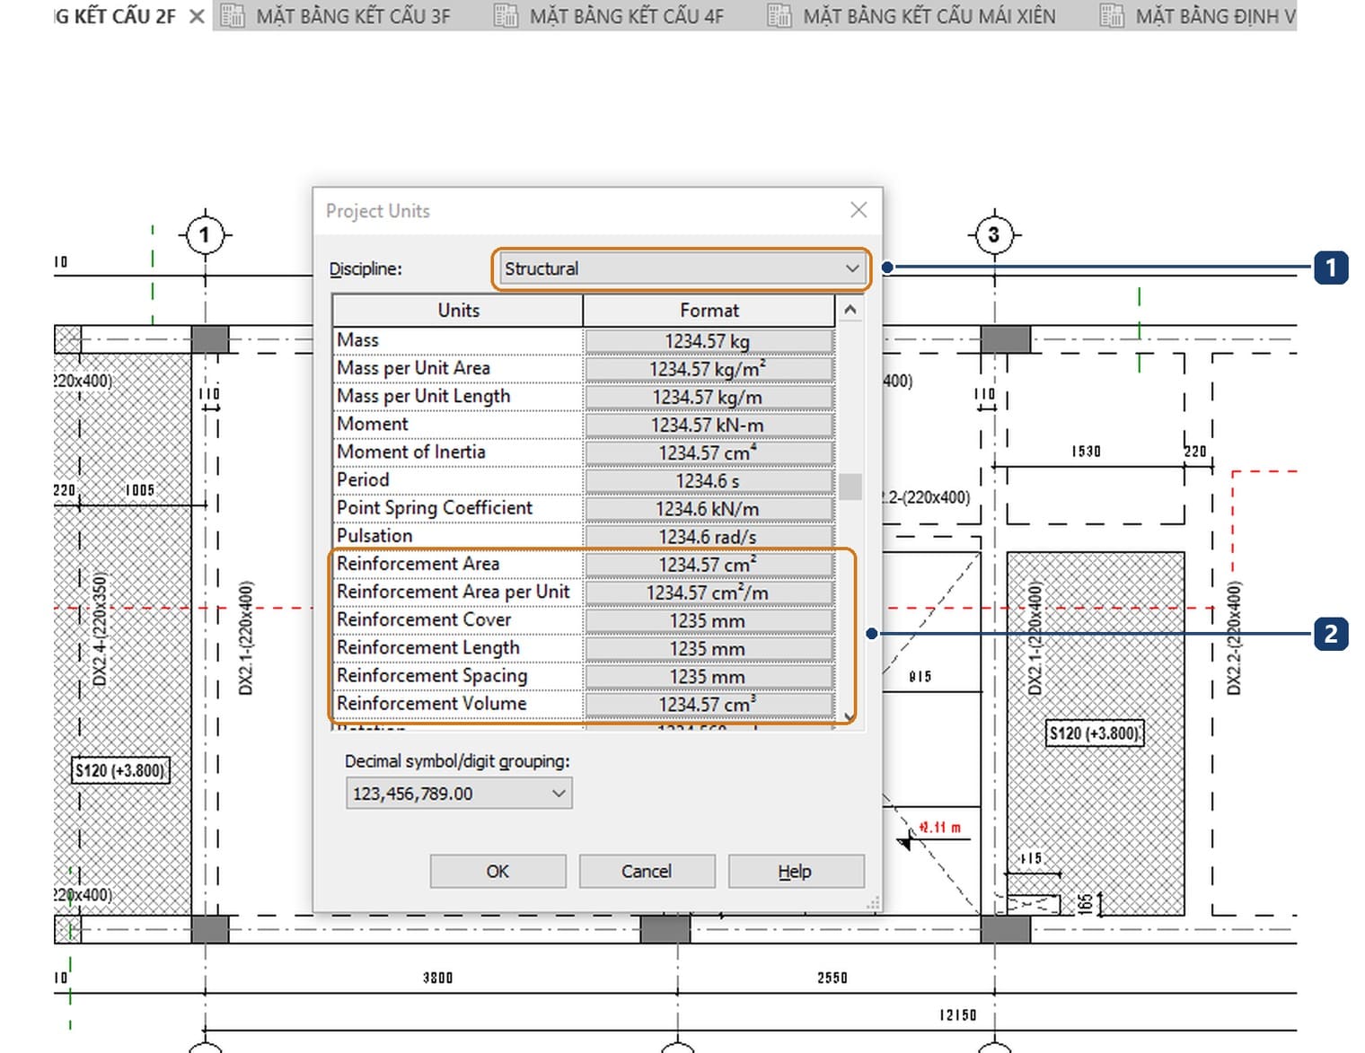This screenshot has height=1053, width=1365.
Task: Edit Mass per Unit Area format button
Action: (x=709, y=369)
